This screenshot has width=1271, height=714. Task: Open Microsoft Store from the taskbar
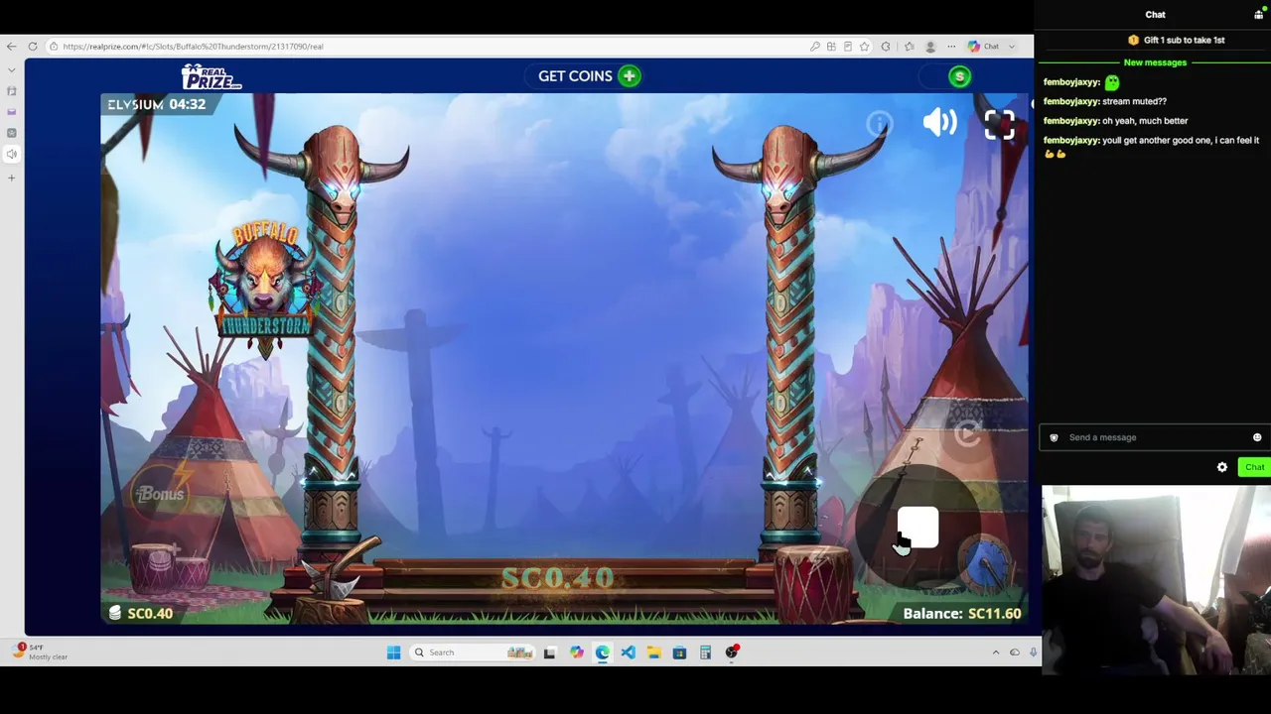(x=679, y=652)
